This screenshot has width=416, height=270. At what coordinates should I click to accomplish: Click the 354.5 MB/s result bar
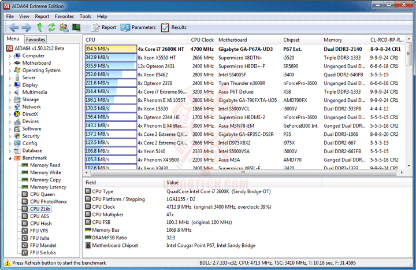coord(110,49)
